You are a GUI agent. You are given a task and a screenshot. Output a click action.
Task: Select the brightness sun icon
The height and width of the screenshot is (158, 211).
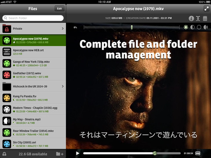pyautogui.click(x=186, y=27)
